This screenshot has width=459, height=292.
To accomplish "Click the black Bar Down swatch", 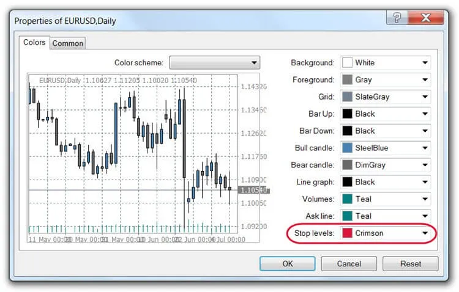I will coord(347,131).
